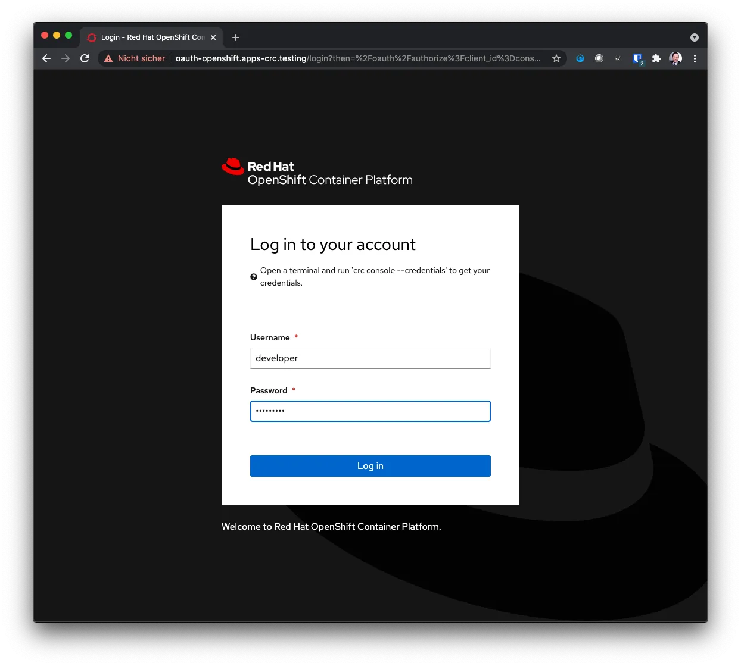The image size is (741, 666).
Task: Open the Chrome three-dot menu
Action: [695, 58]
